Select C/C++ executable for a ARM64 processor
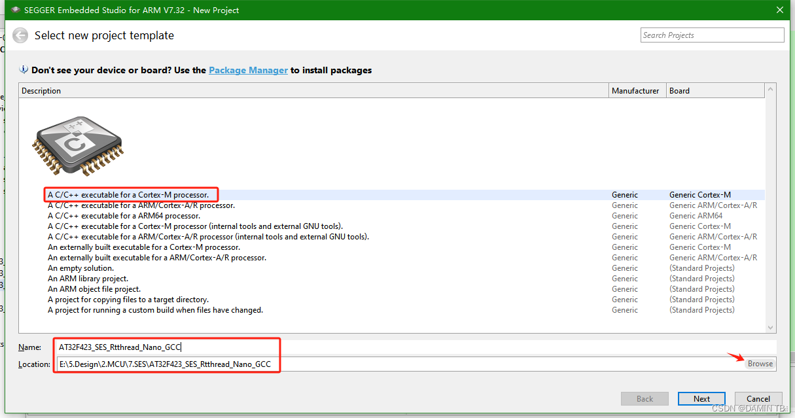The image size is (795, 418). click(x=124, y=216)
